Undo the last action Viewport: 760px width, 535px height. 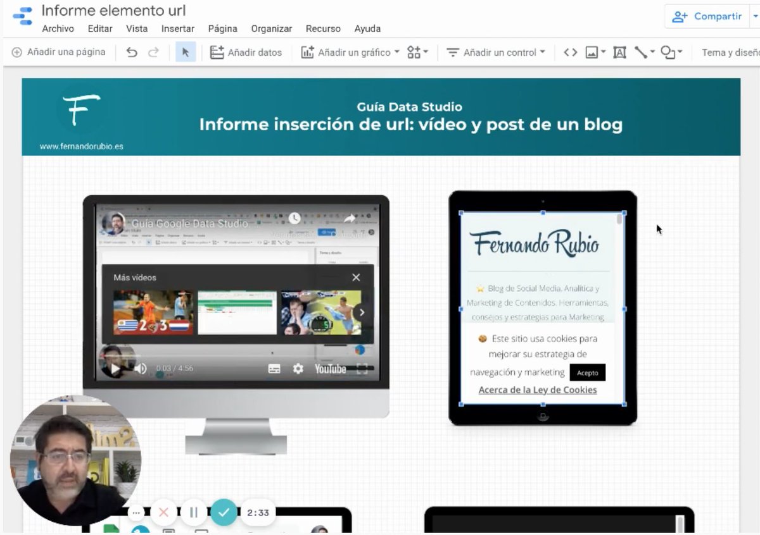[132, 52]
